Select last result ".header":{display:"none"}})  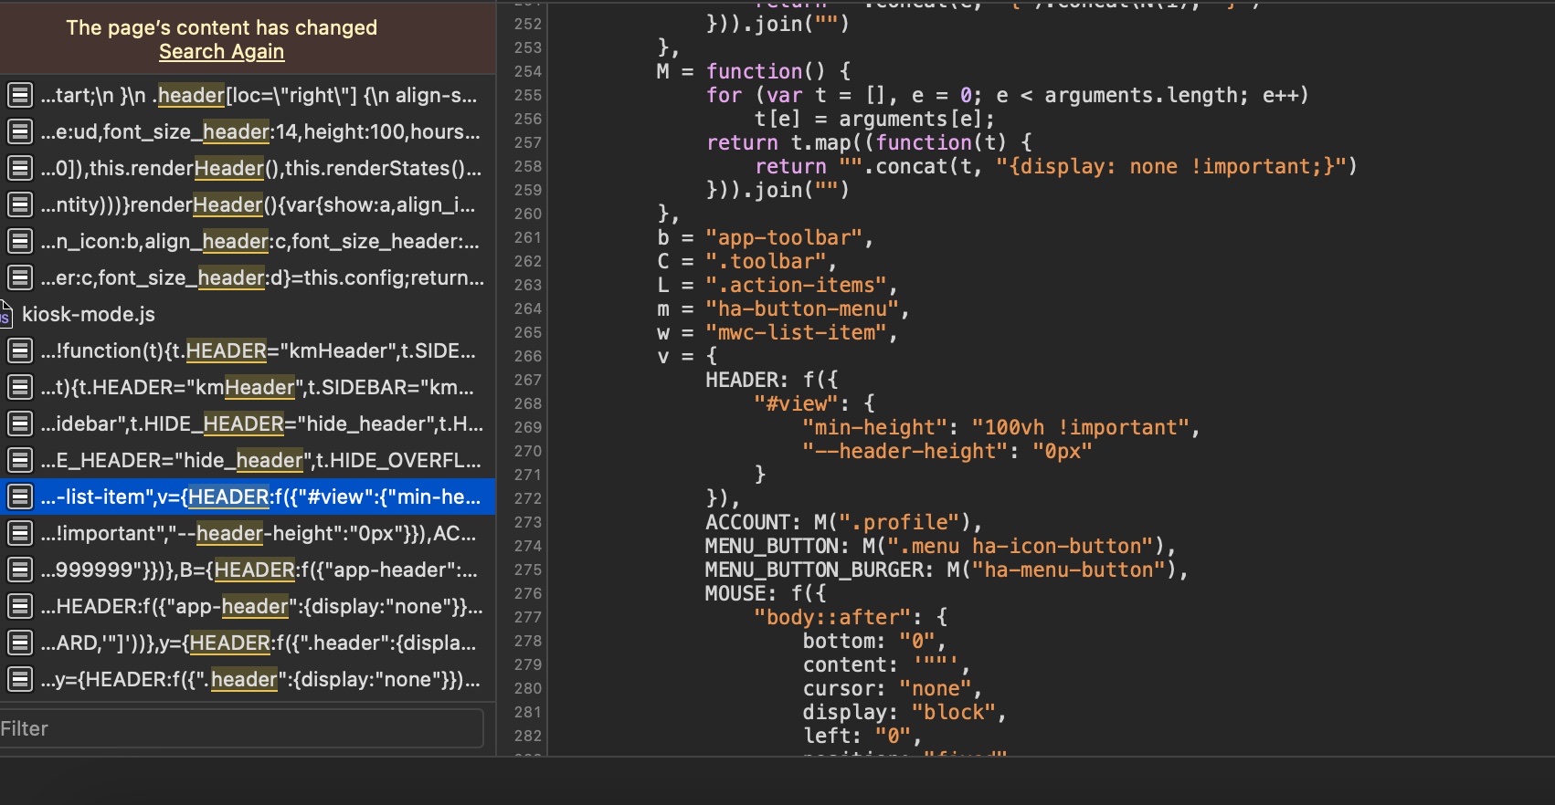(x=248, y=679)
